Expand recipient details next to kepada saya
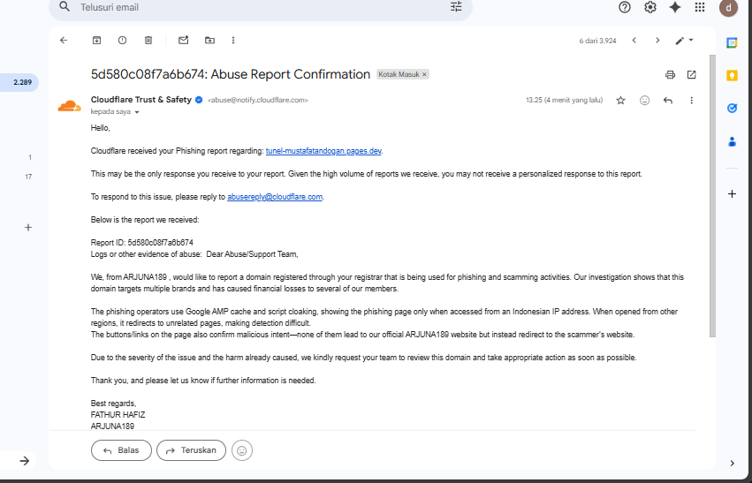Screen dimensions: 752x483 pyautogui.click(x=137, y=112)
